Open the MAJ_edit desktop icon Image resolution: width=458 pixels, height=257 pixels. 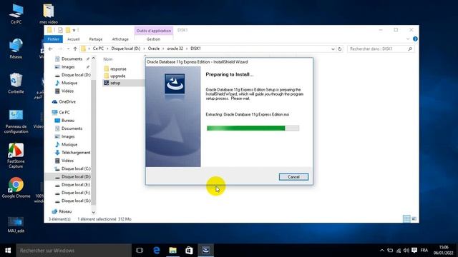(16, 225)
